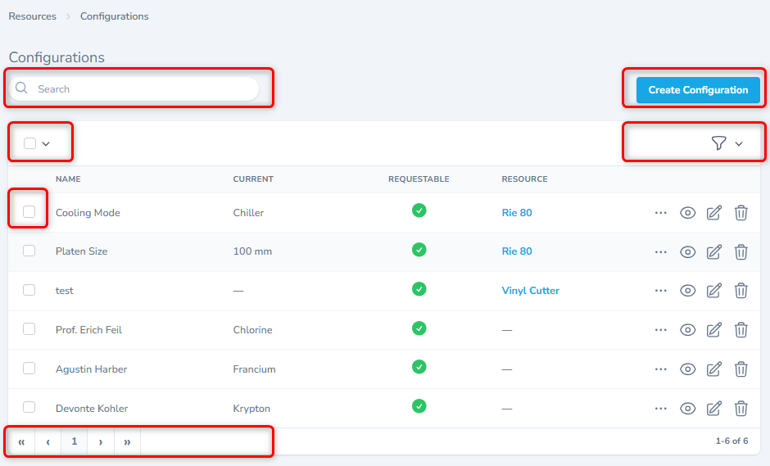The height and width of the screenshot is (466, 770).
Task: Select the test row checkbox
Action: [29, 290]
